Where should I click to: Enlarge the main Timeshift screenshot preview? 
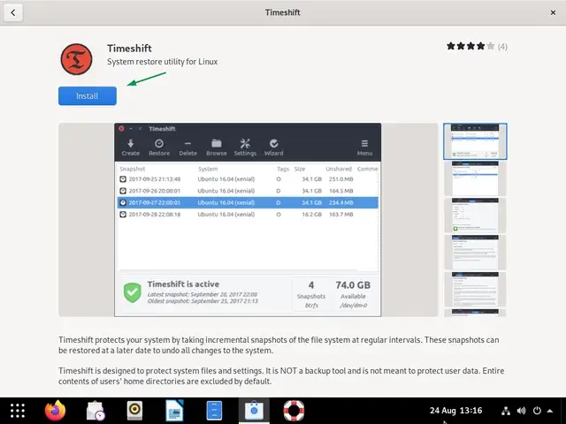pos(248,220)
